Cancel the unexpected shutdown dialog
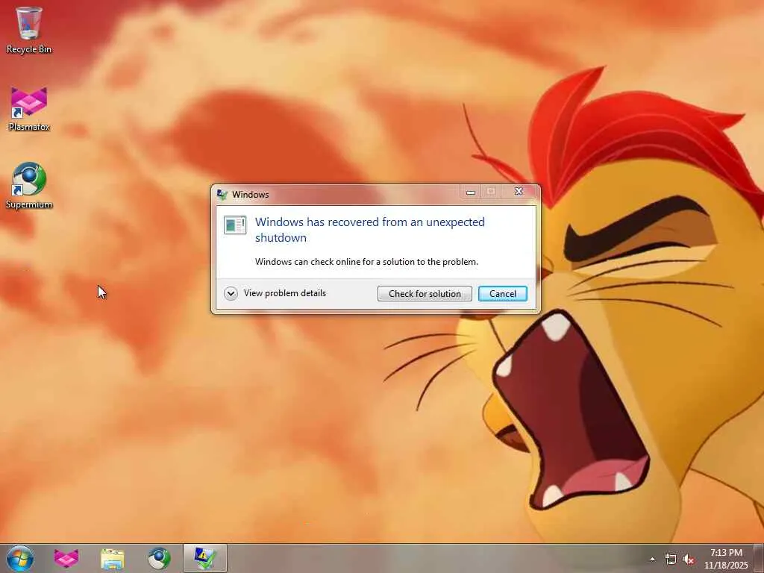The width and height of the screenshot is (764, 573). 502,294
